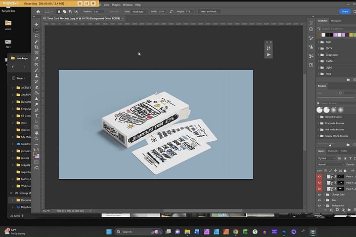Image resolution: width=356 pixels, height=237 pixels.
Task: Switch to the Navigator tab
Action: [x=336, y=21]
